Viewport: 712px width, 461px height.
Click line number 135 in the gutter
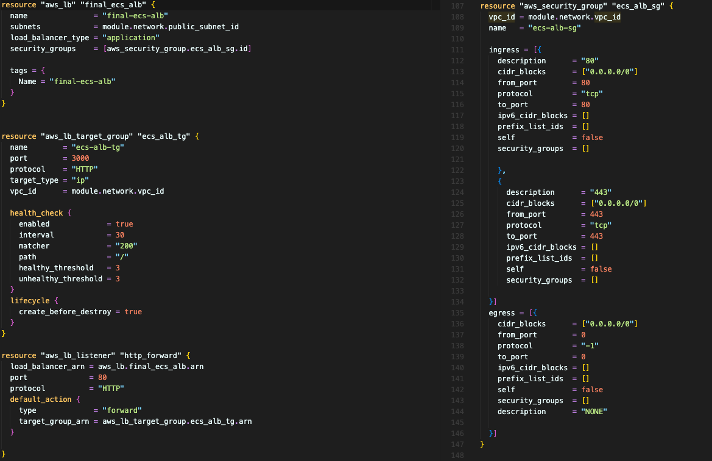457,313
